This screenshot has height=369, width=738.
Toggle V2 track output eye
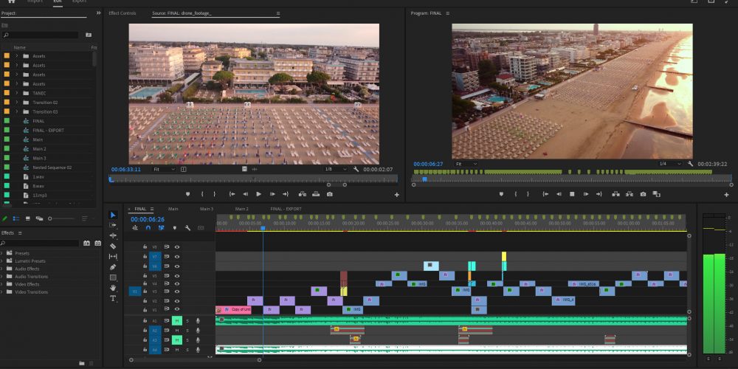(x=177, y=301)
